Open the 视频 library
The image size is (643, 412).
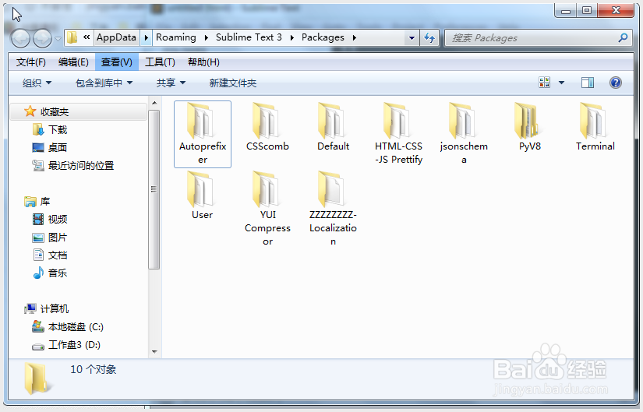50,220
